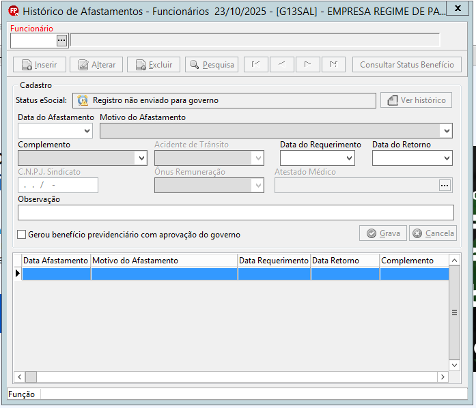
Task: Click the Grava save button
Action: coord(383,233)
